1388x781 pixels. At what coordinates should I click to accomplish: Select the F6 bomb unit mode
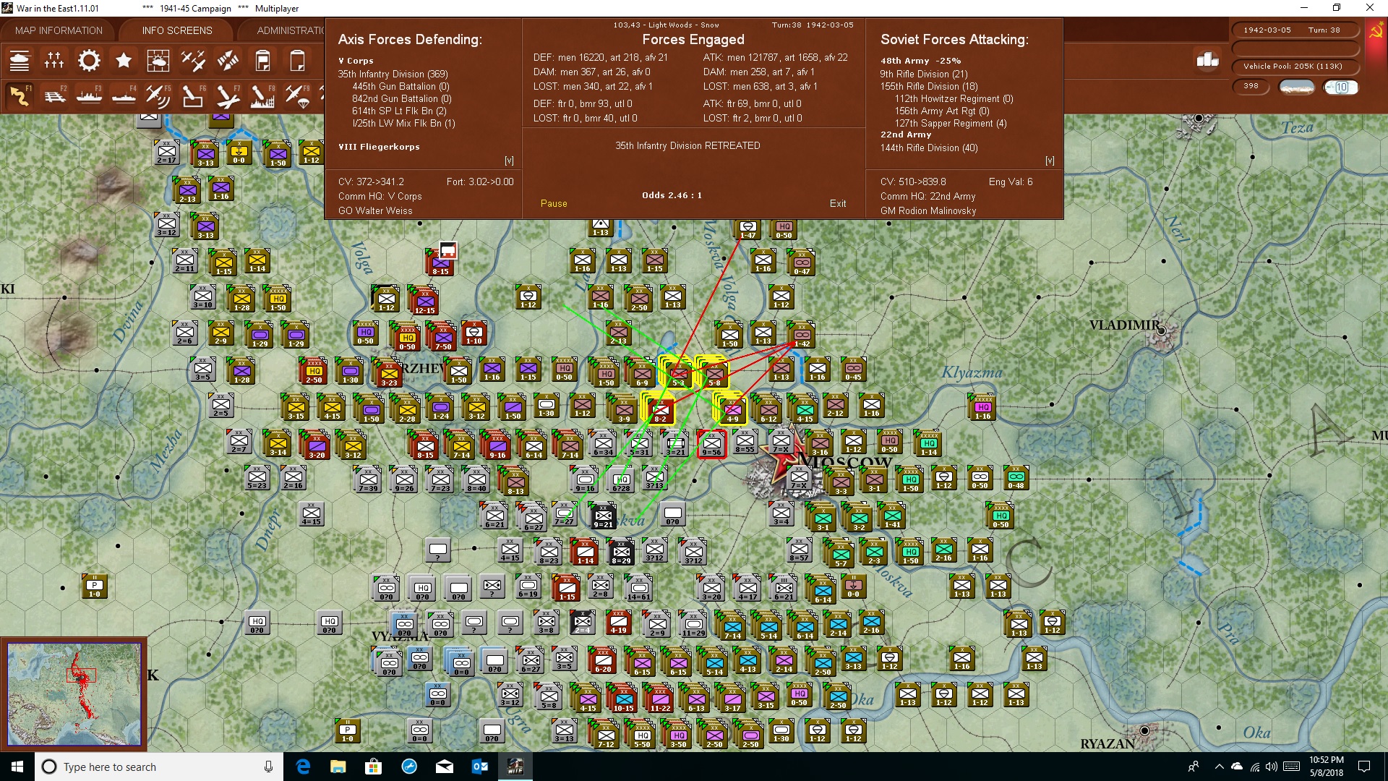coord(193,95)
